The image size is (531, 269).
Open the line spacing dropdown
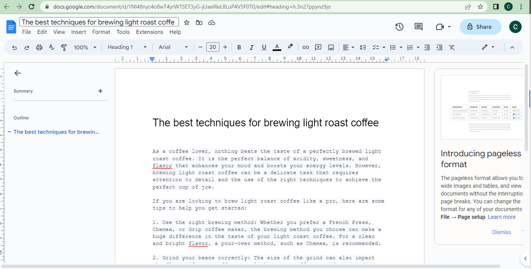coord(363,47)
